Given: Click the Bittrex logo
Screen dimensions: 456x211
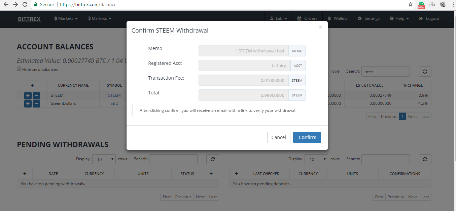Looking at the screenshot, I should coord(29,19).
